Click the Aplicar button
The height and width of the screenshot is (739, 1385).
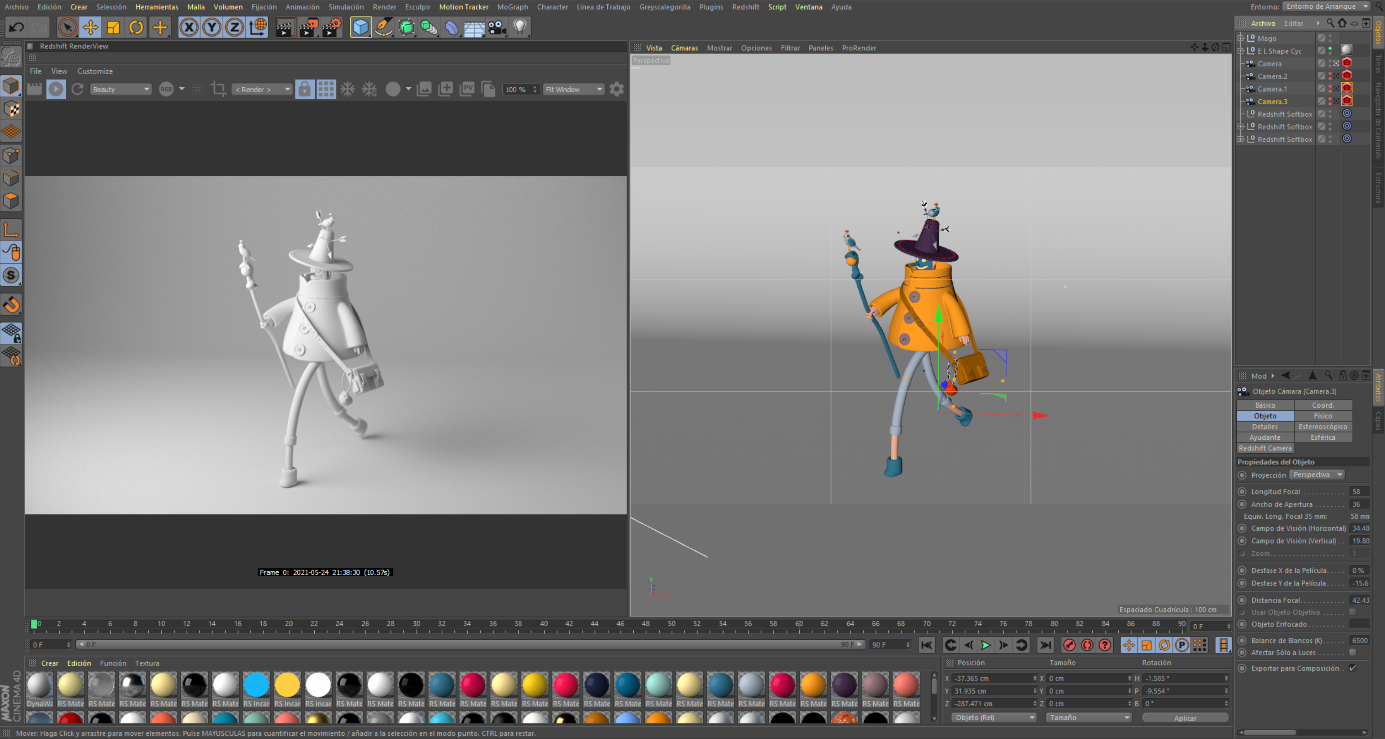pyautogui.click(x=1185, y=717)
